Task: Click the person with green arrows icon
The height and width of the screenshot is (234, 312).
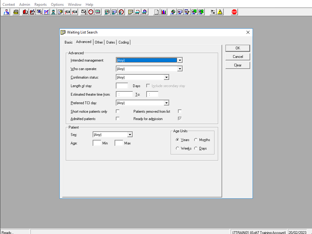Action: click(201, 12)
